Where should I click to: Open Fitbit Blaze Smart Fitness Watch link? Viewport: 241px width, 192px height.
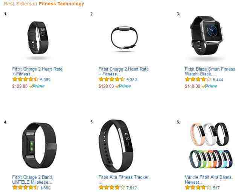pyautogui.click(x=210, y=71)
